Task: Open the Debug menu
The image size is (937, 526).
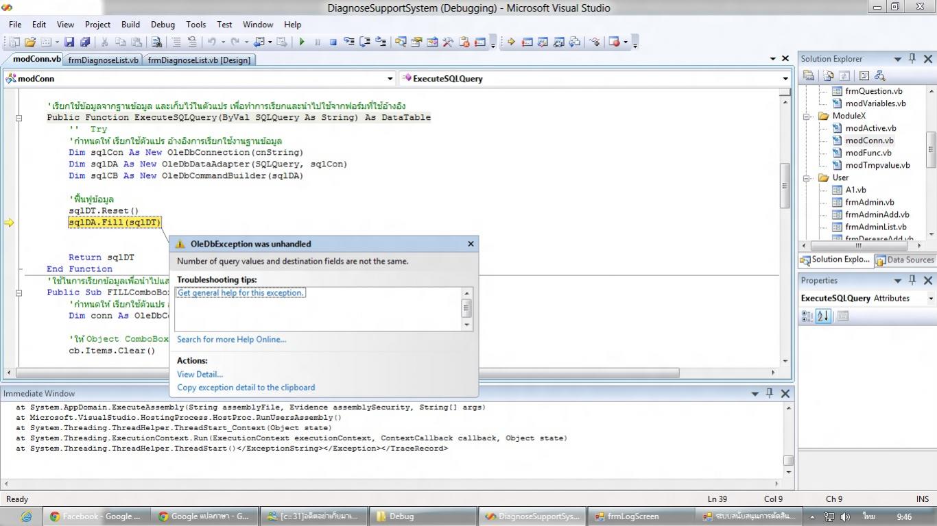Action: 163,24
